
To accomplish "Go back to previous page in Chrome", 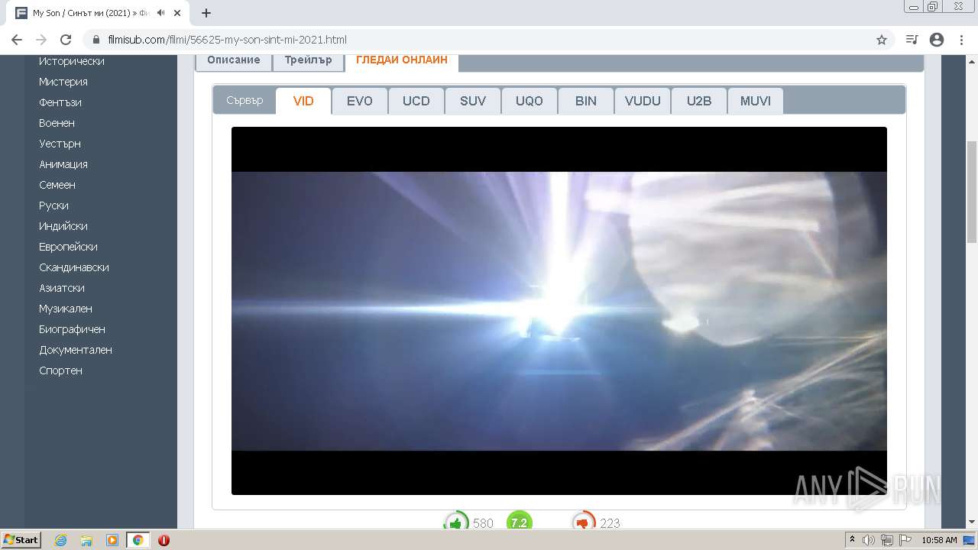I will click(17, 40).
